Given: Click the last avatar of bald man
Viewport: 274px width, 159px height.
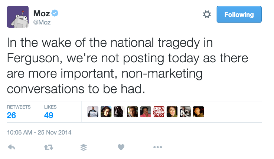Looking at the screenshot, I should coord(198,112).
